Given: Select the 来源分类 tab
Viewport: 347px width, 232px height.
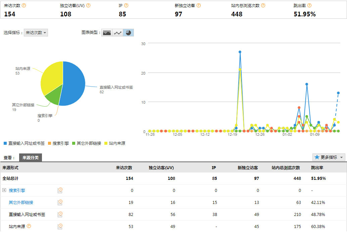Looking at the screenshot, I should 31,157.
